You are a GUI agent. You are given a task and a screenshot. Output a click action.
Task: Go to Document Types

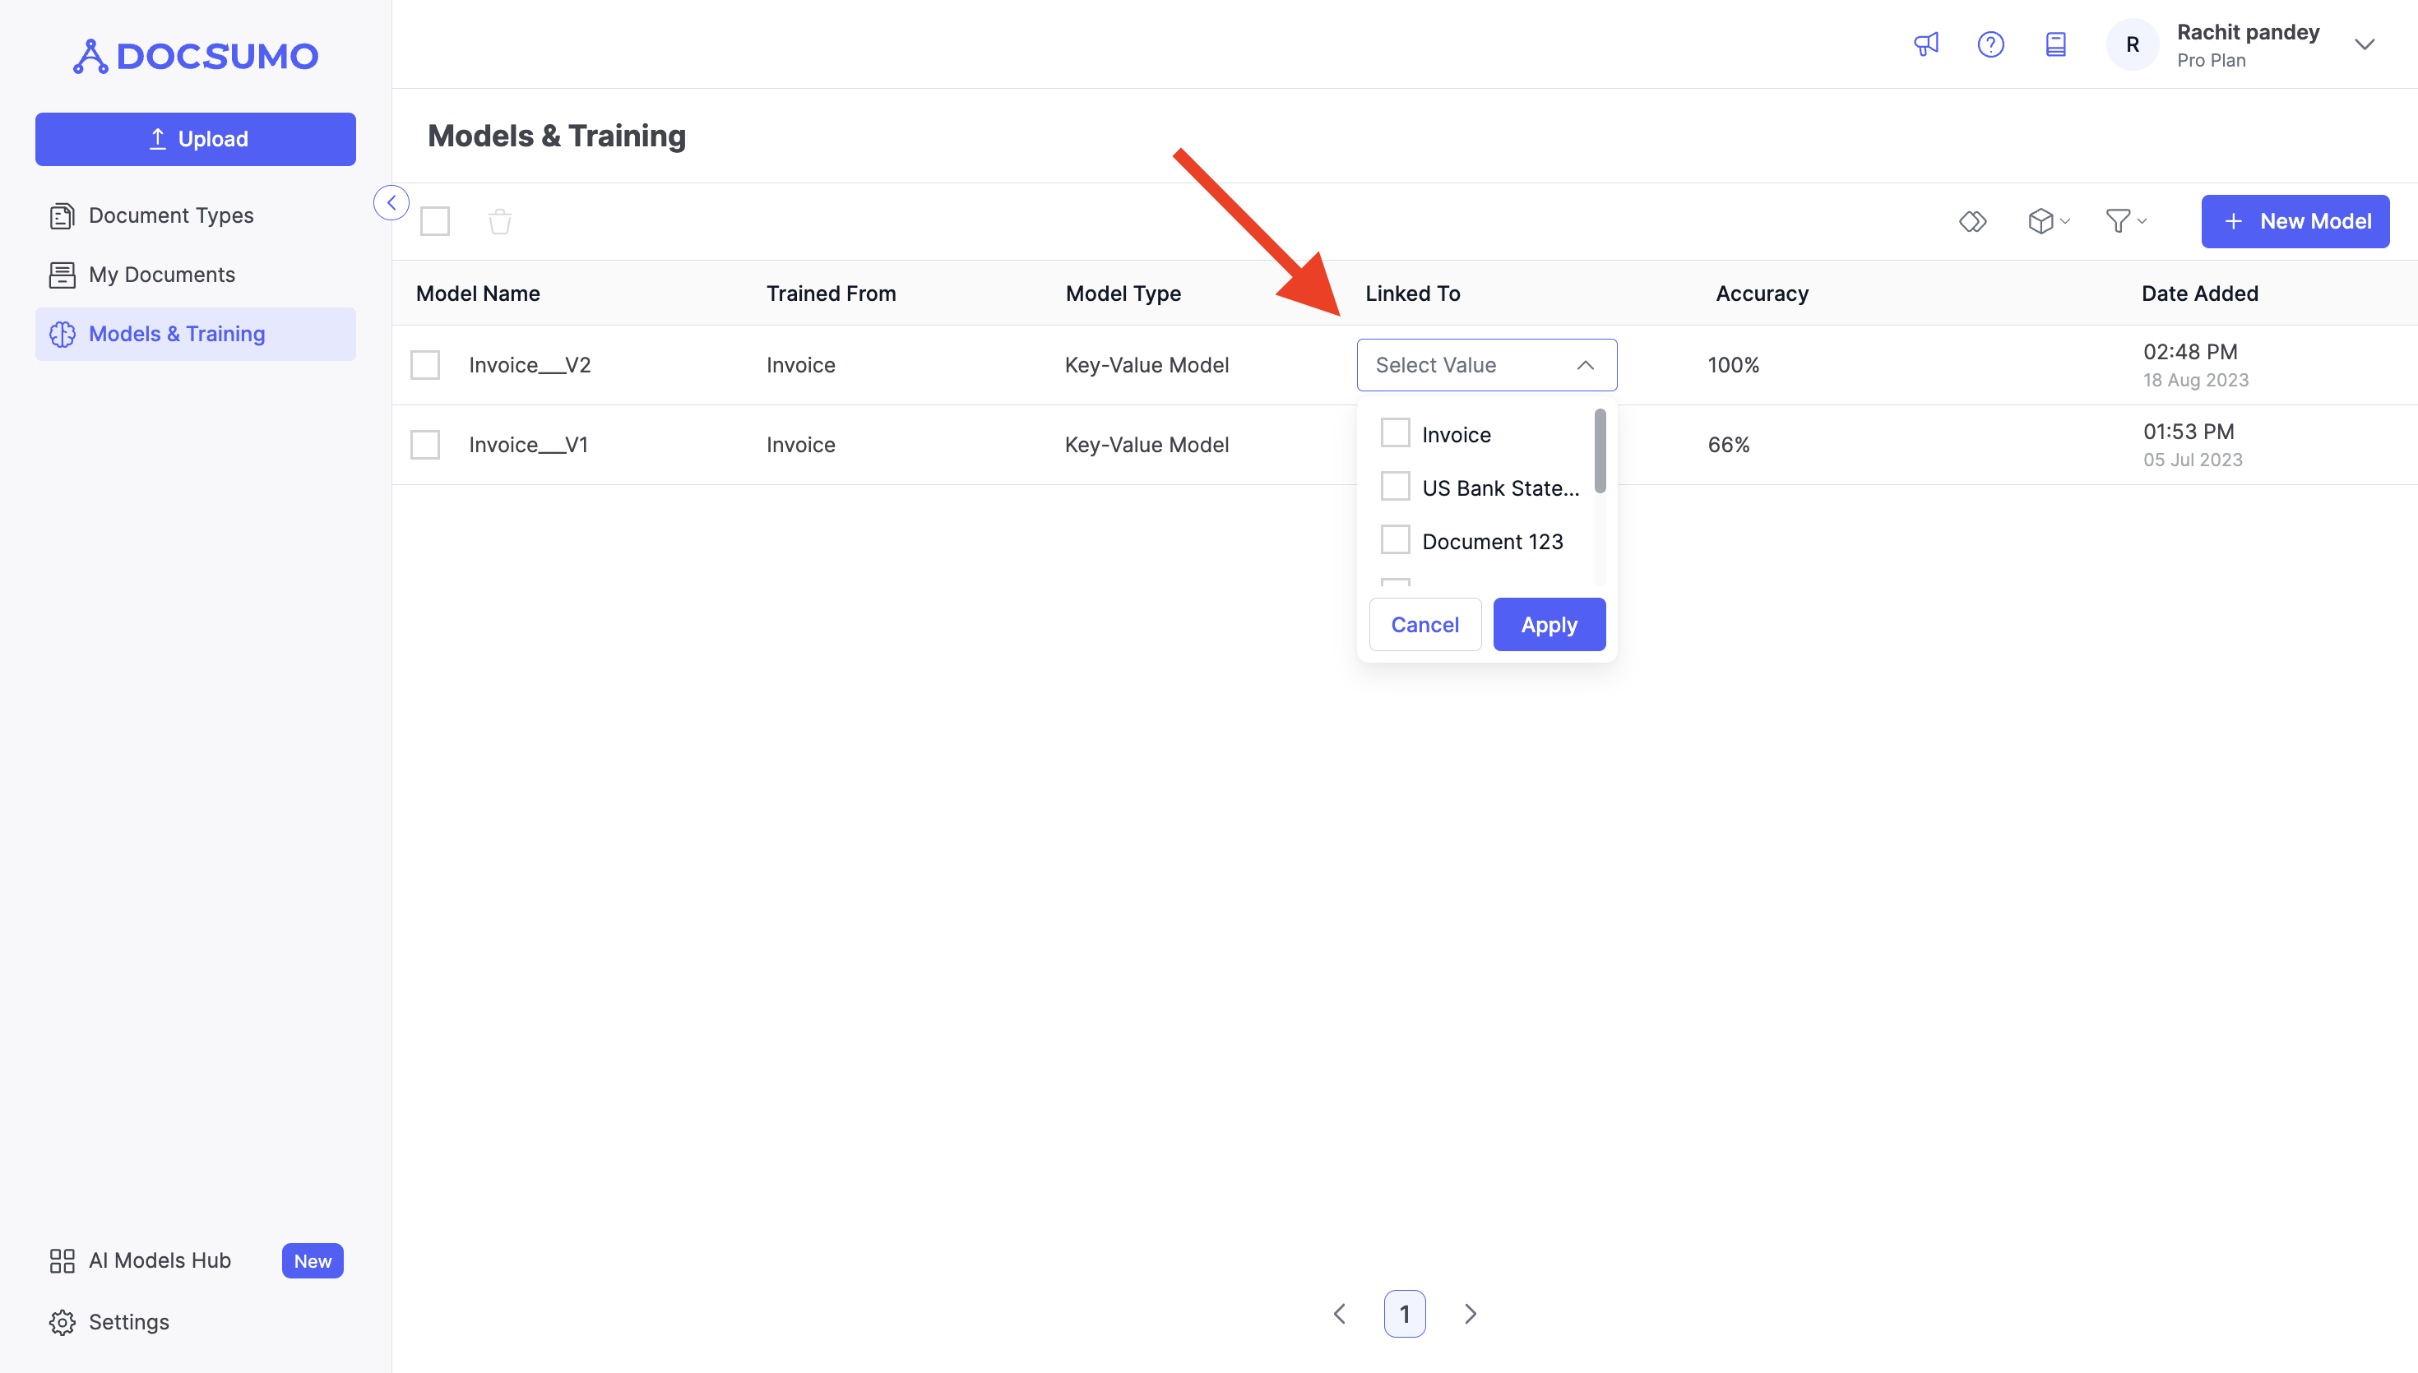171,216
